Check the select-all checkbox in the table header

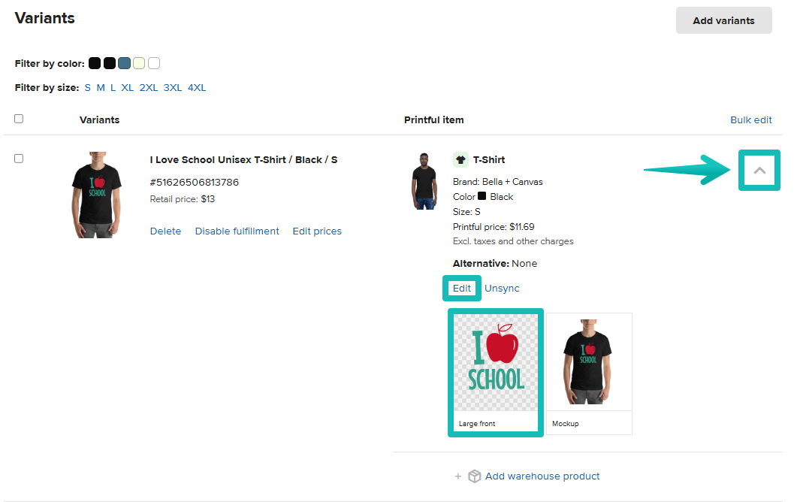[x=18, y=118]
